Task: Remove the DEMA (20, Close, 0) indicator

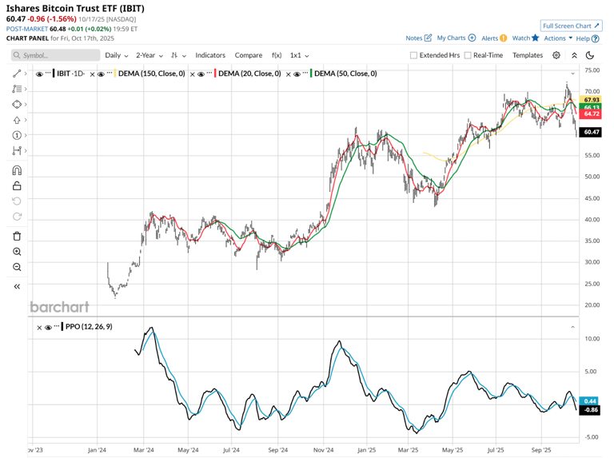Action: pyautogui.click(x=192, y=74)
